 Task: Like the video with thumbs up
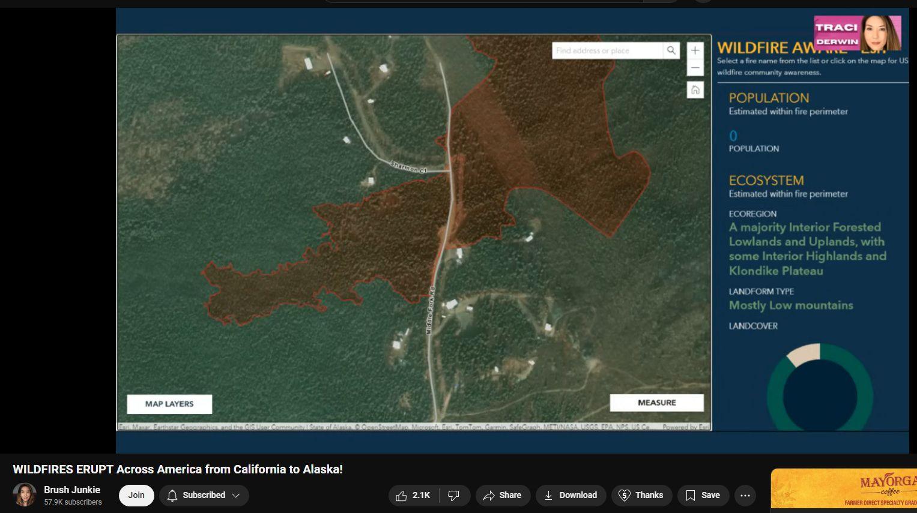click(413, 495)
